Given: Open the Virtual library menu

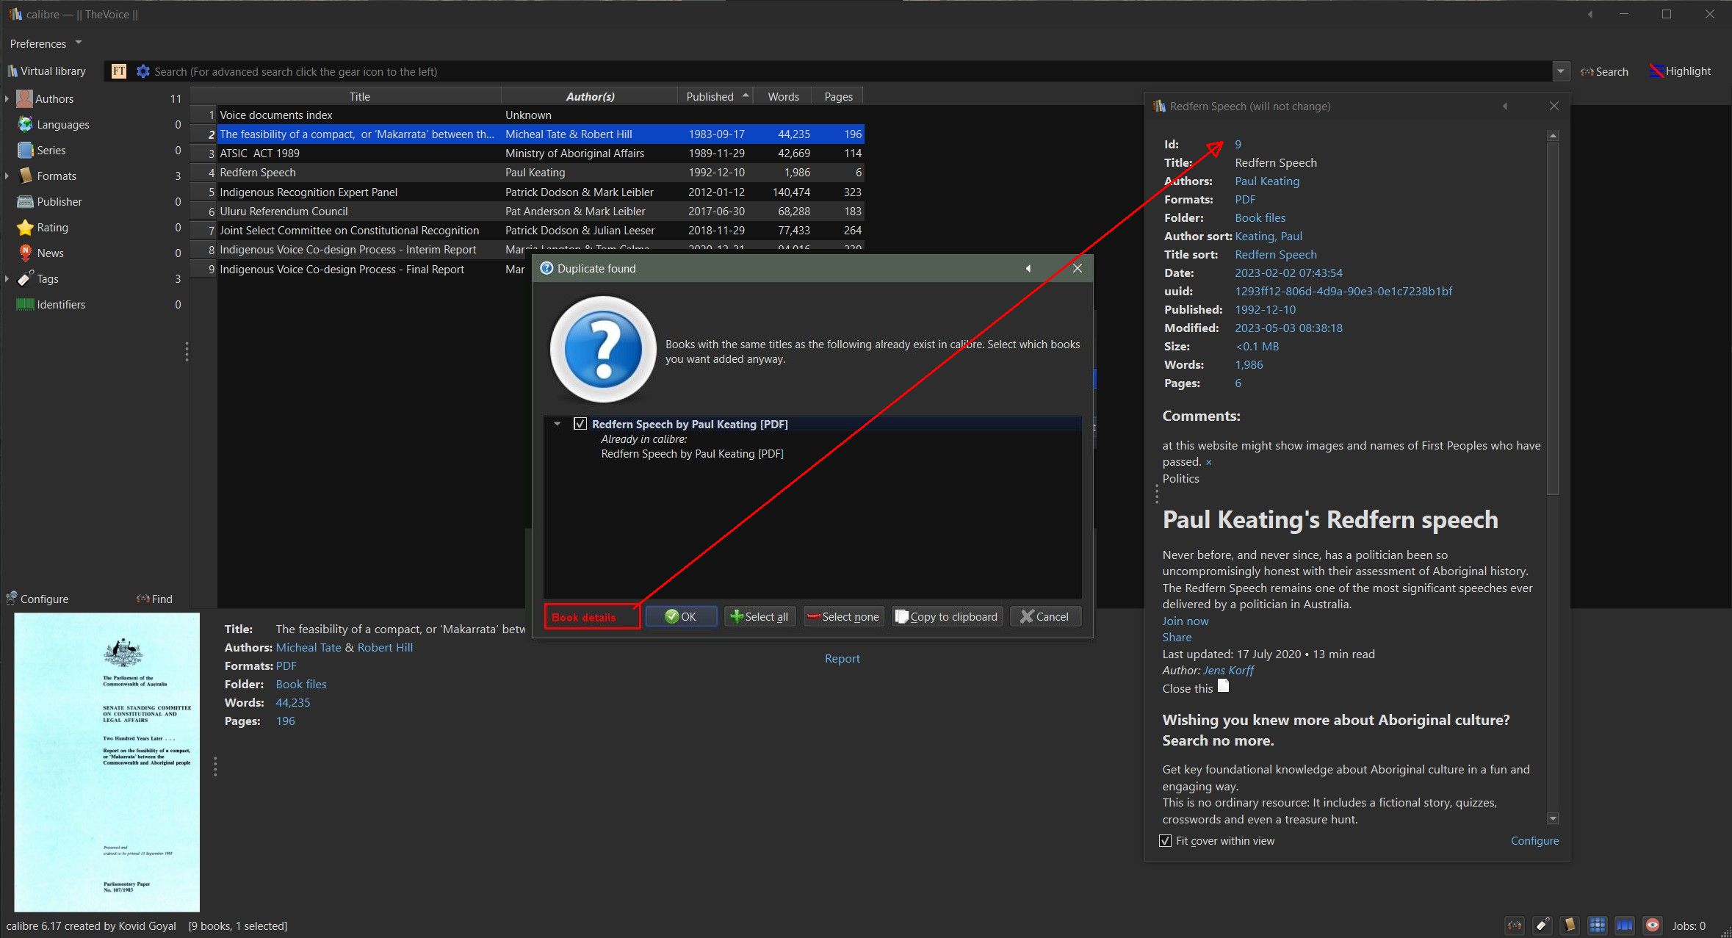Looking at the screenshot, I should [46, 71].
